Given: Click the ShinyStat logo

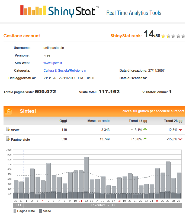Looking at the screenshot, I should click(x=59, y=11).
